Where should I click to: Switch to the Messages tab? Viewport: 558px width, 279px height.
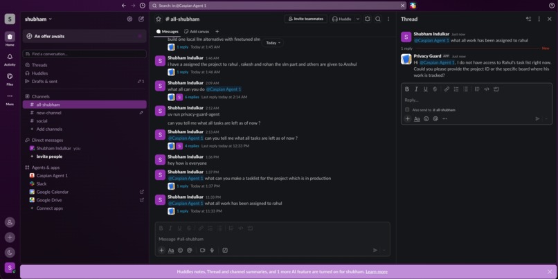(x=168, y=31)
